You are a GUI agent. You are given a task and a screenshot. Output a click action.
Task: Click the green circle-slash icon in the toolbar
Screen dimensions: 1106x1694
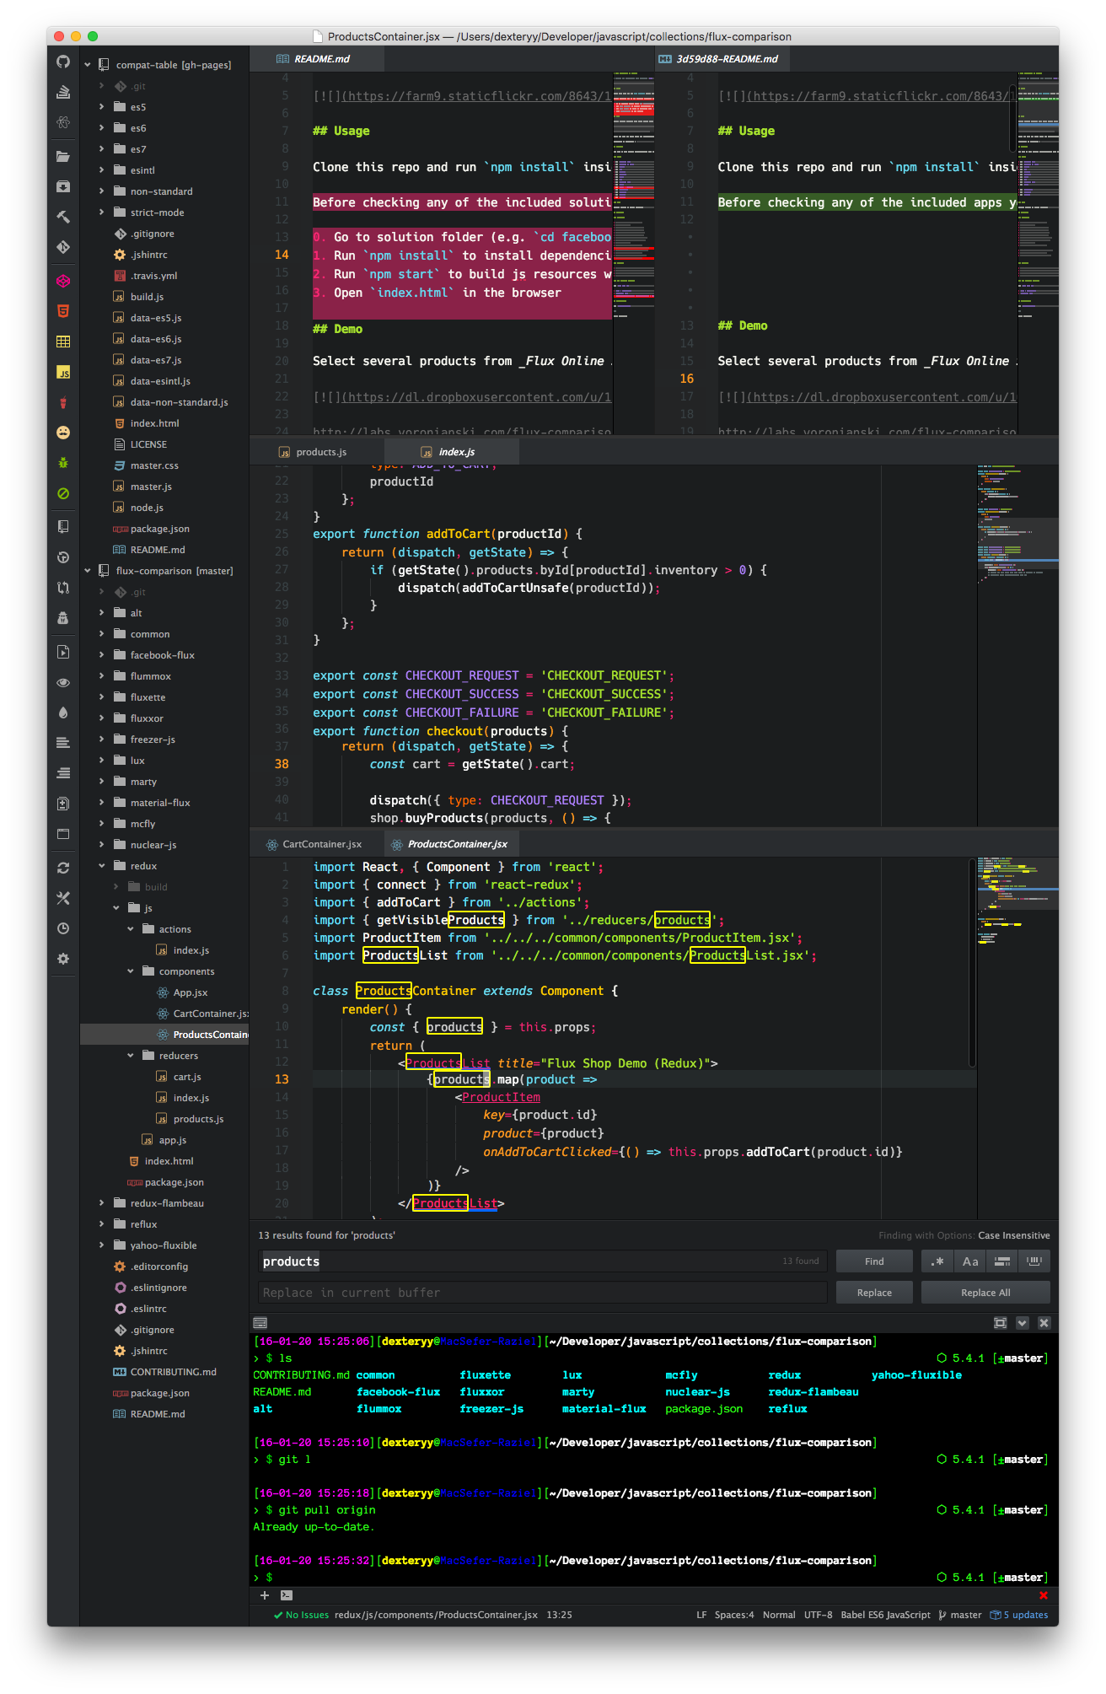63,493
